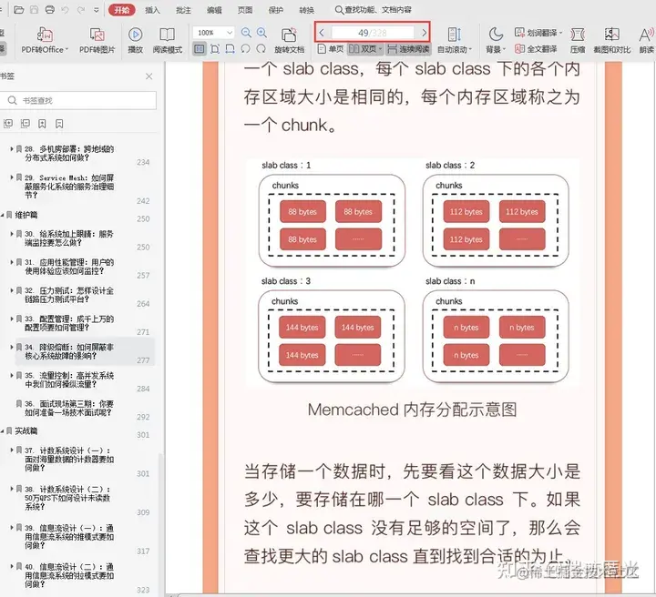Open bookmark 30 服务端监控要怎么做
656x597 pixels.
tap(69, 238)
